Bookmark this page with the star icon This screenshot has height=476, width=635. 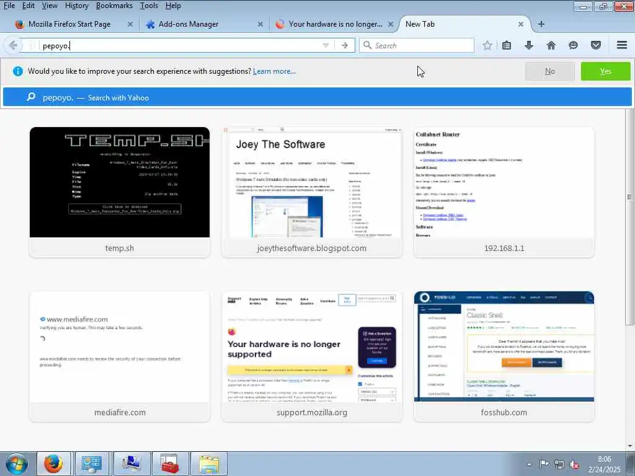(x=487, y=45)
